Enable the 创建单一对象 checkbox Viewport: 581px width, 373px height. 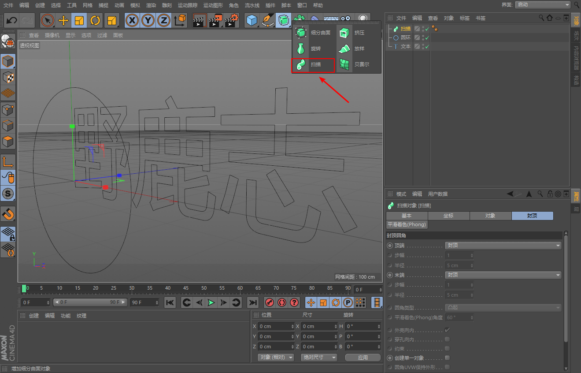coord(447,358)
